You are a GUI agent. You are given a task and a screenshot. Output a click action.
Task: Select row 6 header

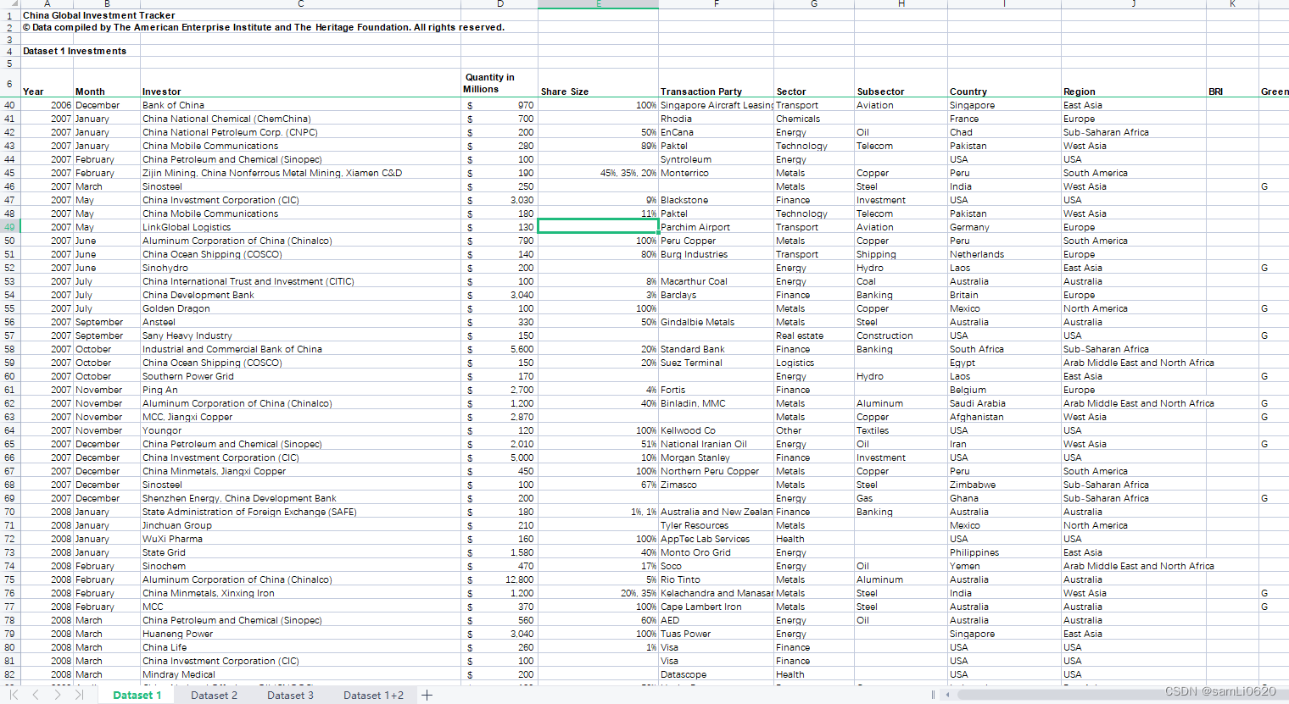click(x=9, y=83)
